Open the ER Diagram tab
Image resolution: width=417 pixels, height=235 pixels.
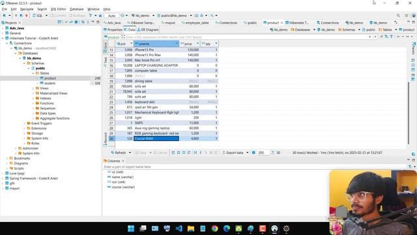(x=148, y=30)
